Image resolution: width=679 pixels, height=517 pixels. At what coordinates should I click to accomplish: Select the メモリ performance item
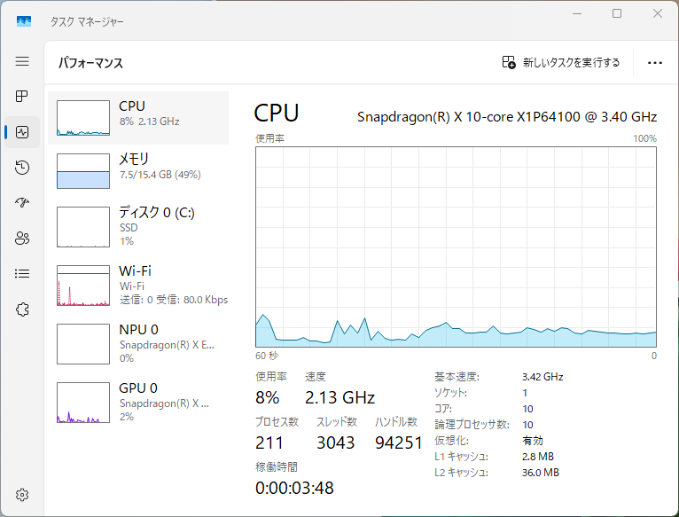pyautogui.click(x=138, y=170)
